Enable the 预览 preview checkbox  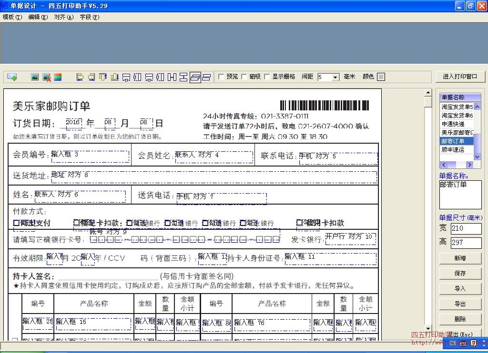pos(222,77)
